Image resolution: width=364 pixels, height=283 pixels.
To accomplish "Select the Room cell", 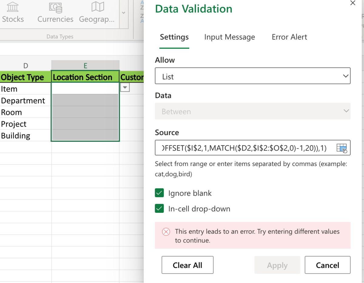I will pos(26,112).
